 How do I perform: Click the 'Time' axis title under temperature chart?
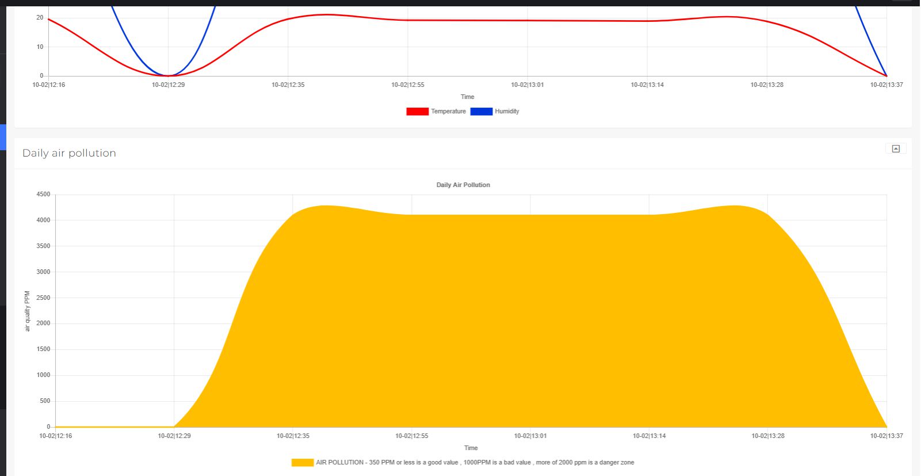(467, 97)
